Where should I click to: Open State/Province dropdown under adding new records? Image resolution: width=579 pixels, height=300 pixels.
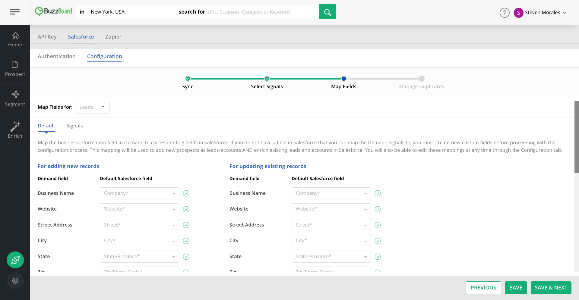(x=139, y=257)
